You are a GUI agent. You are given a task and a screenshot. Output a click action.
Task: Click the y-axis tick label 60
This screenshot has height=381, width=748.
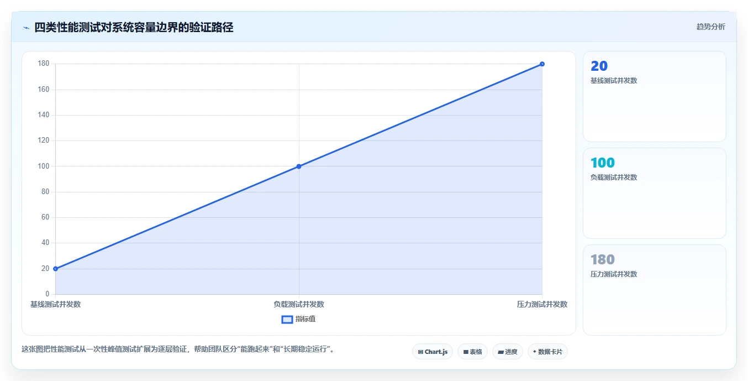[45, 217]
